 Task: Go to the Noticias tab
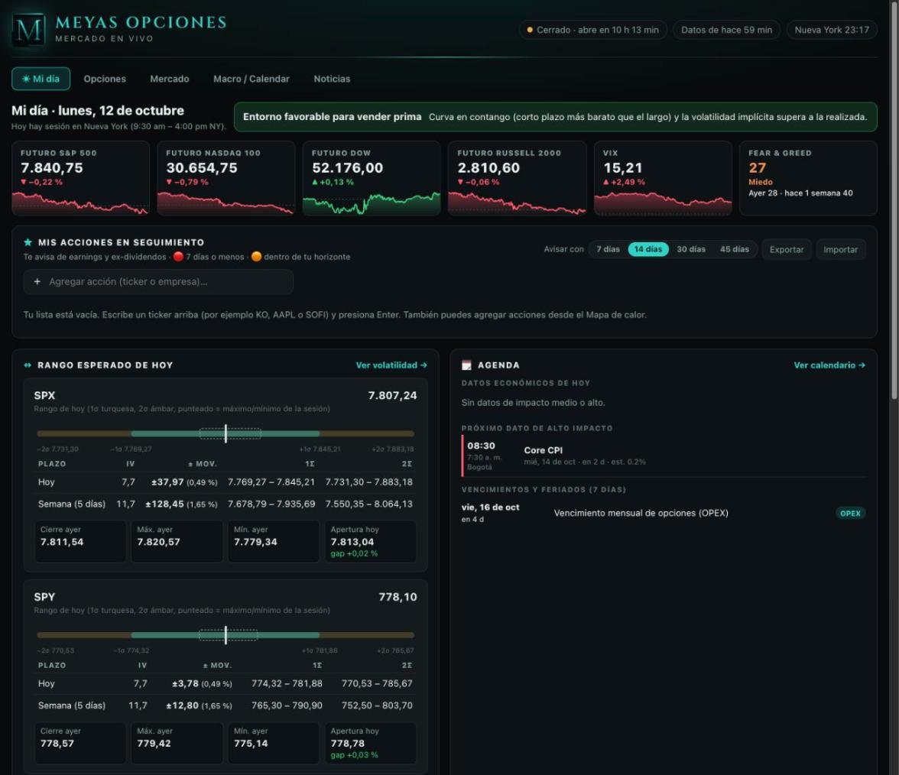[x=332, y=79]
